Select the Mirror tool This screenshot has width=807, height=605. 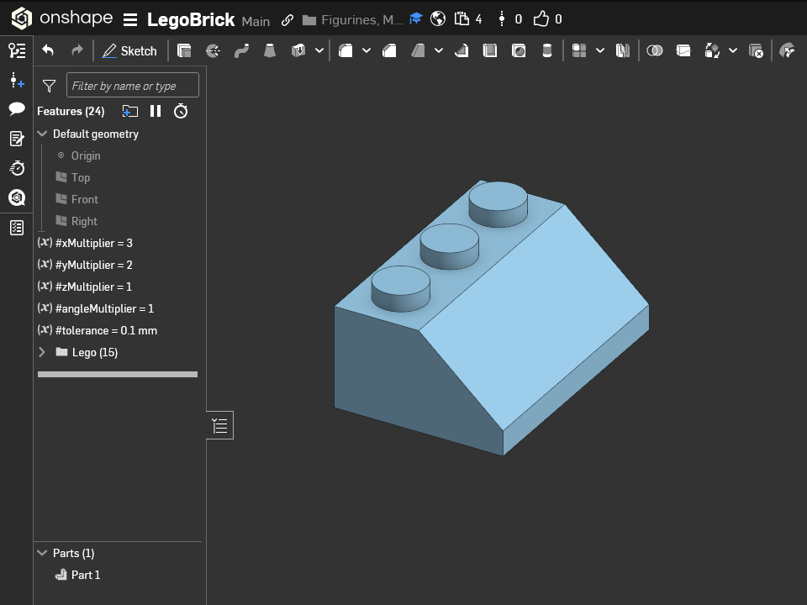[623, 50]
